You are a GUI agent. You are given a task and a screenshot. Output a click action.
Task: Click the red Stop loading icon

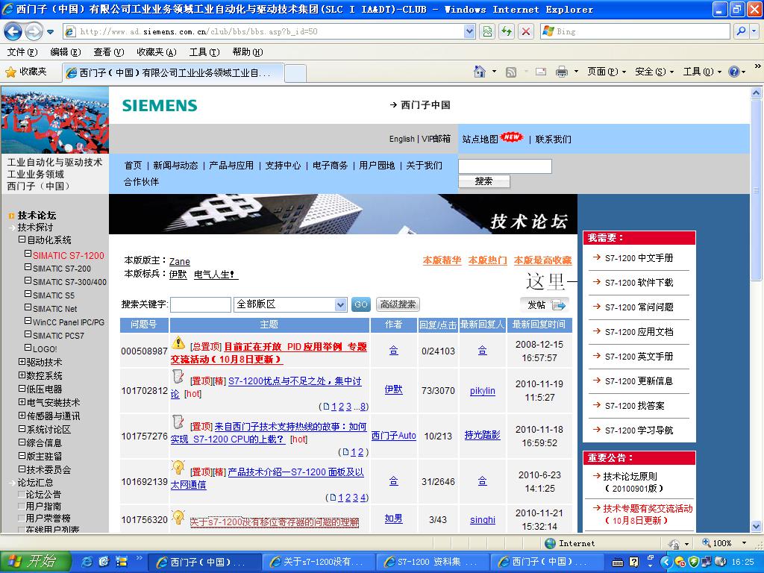tap(526, 31)
